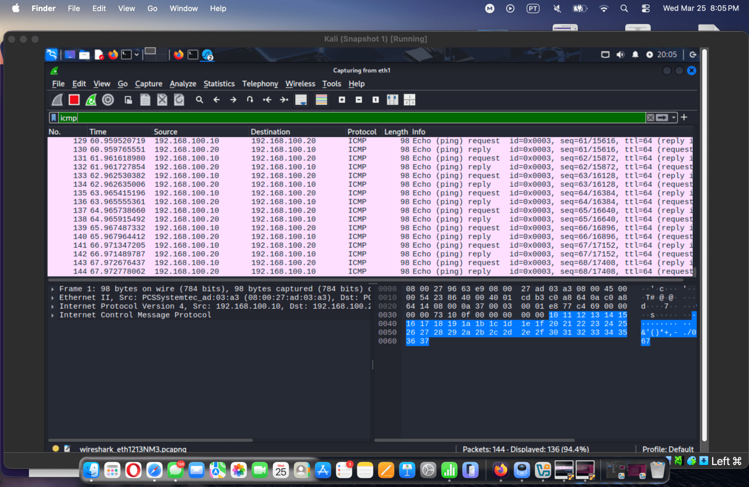The height and width of the screenshot is (487, 749).
Task: Sort by Length column header
Action: click(396, 132)
